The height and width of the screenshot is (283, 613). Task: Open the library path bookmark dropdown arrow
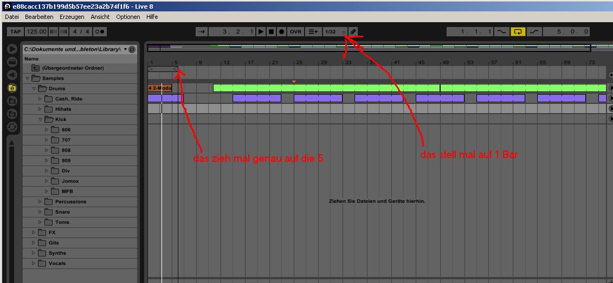pos(126,49)
